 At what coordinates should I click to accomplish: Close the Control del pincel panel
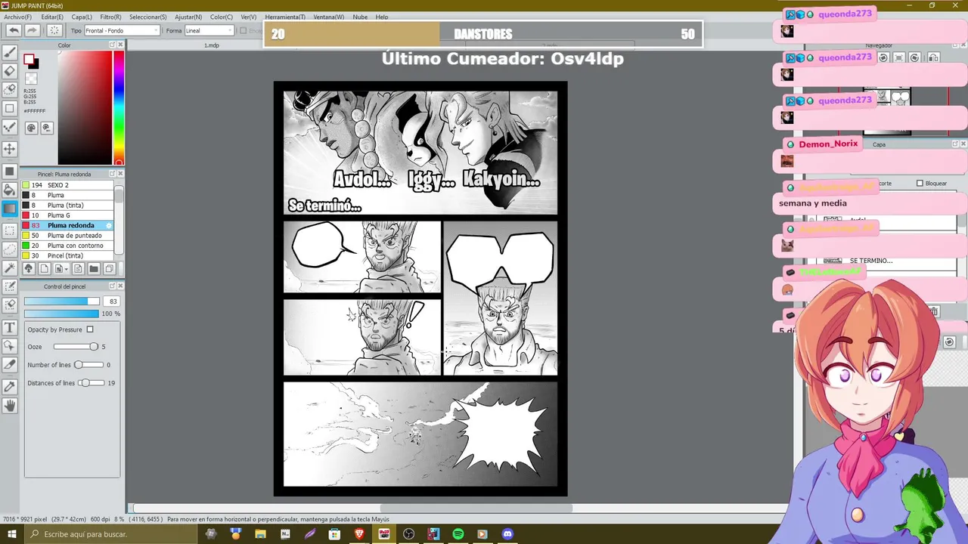(x=120, y=286)
